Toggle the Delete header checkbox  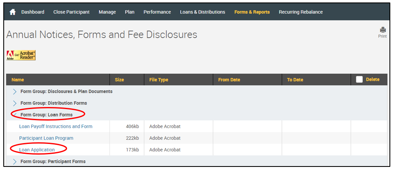point(359,80)
